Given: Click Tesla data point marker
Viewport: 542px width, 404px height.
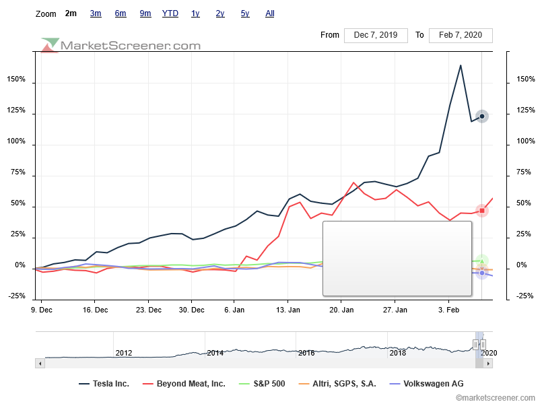Looking at the screenshot, I should point(482,116).
